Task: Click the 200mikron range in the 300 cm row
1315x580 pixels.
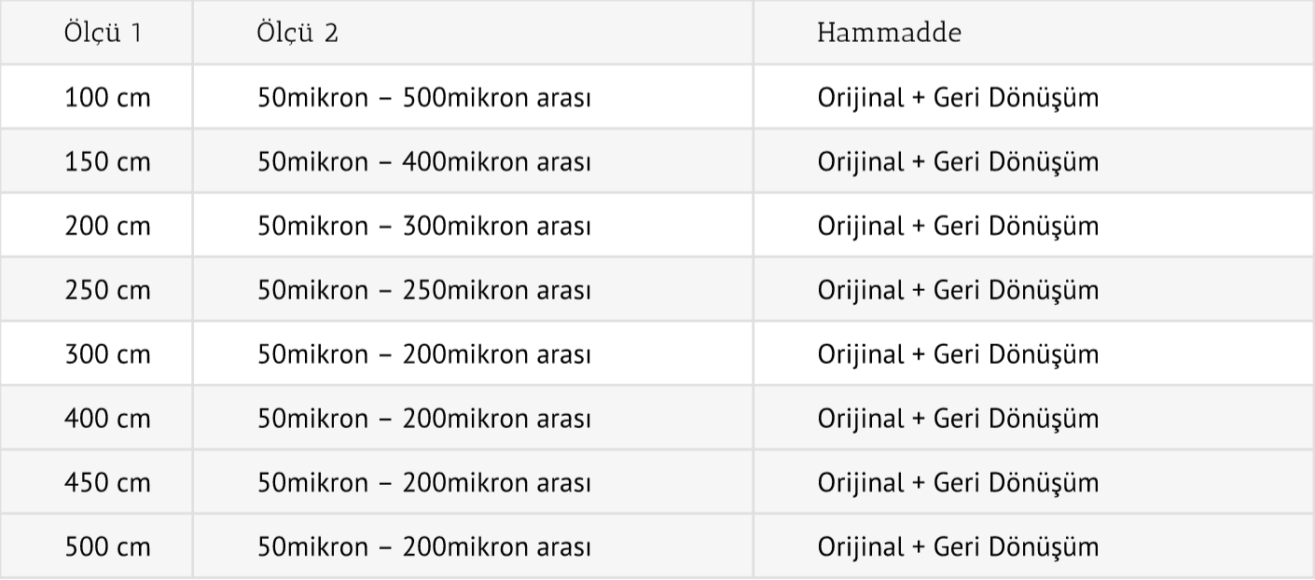Action: pos(424,354)
